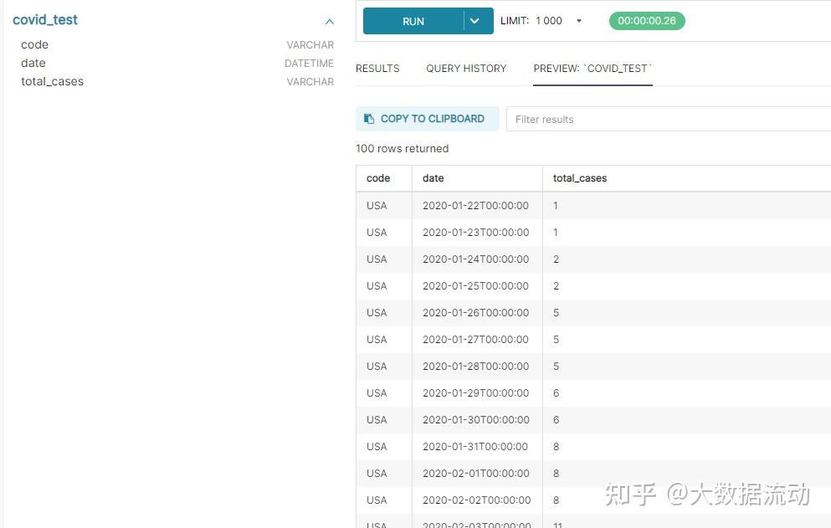Select the date column in the sidebar
The width and height of the screenshot is (831, 528).
33,63
